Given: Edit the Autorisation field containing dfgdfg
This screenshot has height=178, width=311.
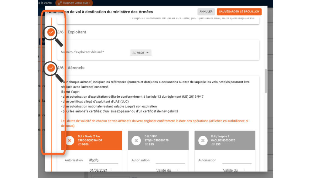Looking at the screenshot, I should coord(103,160).
